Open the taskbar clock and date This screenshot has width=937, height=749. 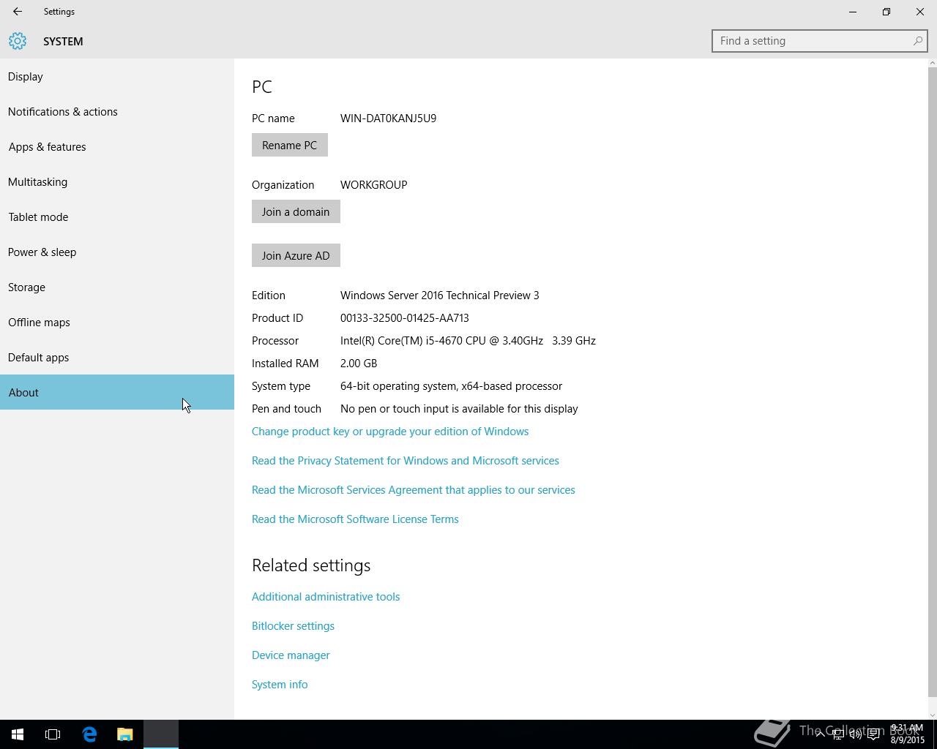click(907, 734)
